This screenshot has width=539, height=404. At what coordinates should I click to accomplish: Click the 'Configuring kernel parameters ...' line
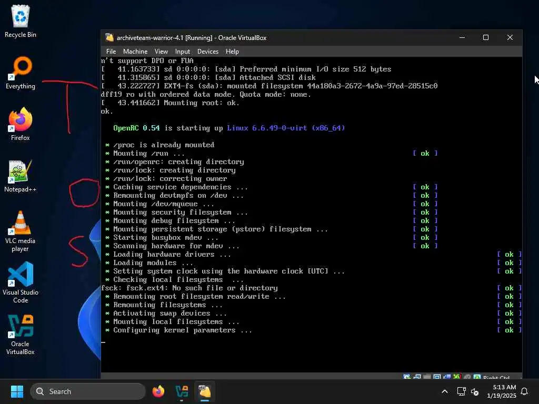pos(182,330)
